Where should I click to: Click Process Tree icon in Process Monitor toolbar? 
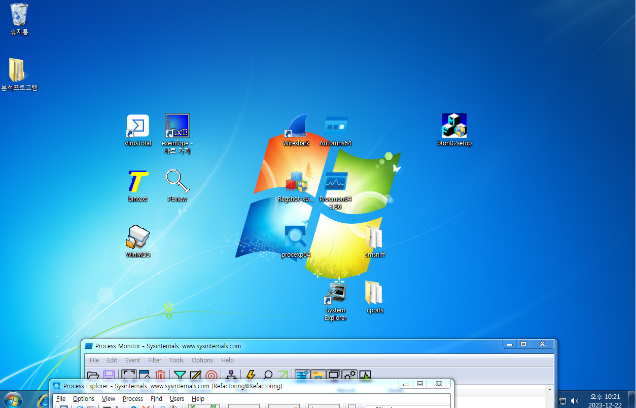pos(231,376)
